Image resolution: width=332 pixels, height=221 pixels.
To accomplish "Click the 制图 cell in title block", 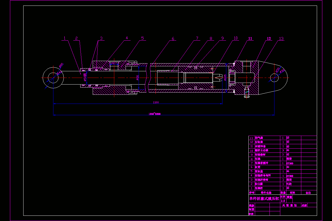I will point(251,209).
